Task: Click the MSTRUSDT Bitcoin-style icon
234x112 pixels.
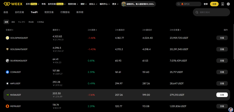Action: click(7, 106)
